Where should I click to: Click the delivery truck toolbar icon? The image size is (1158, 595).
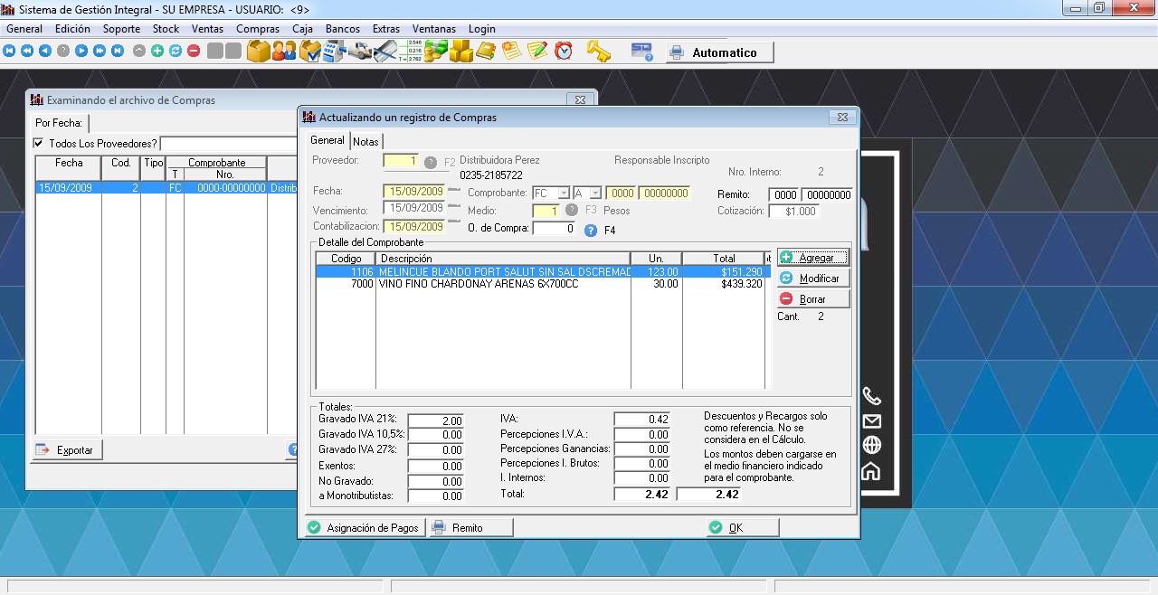click(x=360, y=52)
